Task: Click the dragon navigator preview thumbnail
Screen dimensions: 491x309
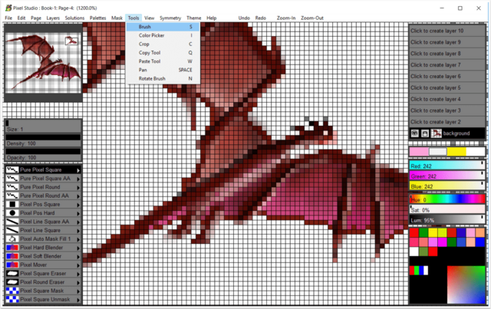Action: click(x=43, y=63)
